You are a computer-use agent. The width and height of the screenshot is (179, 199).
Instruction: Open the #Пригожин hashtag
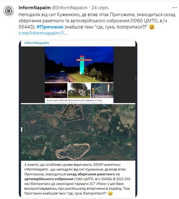[x=50, y=27]
